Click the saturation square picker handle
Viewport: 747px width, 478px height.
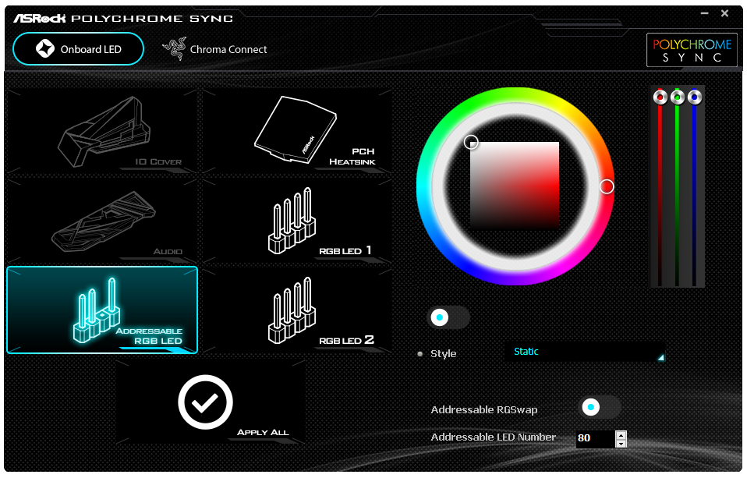(471, 142)
